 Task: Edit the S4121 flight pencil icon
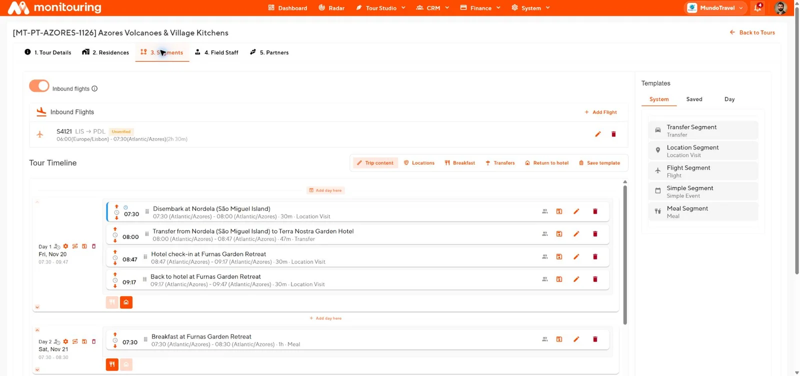point(597,134)
